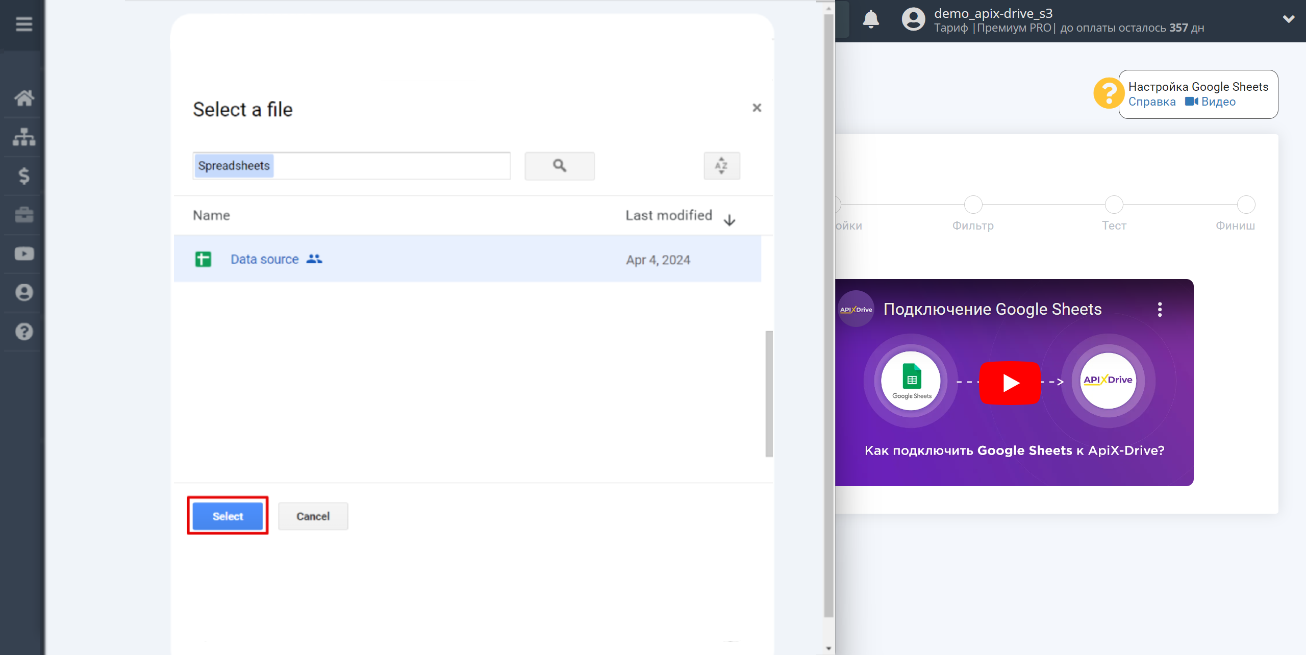Click the search magnifier icon
Image resolution: width=1306 pixels, height=655 pixels.
(x=560, y=165)
